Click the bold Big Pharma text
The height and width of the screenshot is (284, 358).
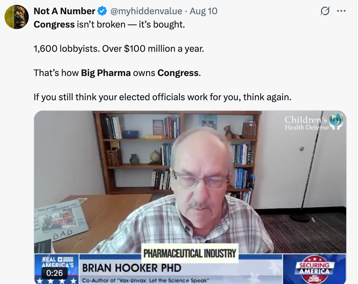(106, 73)
